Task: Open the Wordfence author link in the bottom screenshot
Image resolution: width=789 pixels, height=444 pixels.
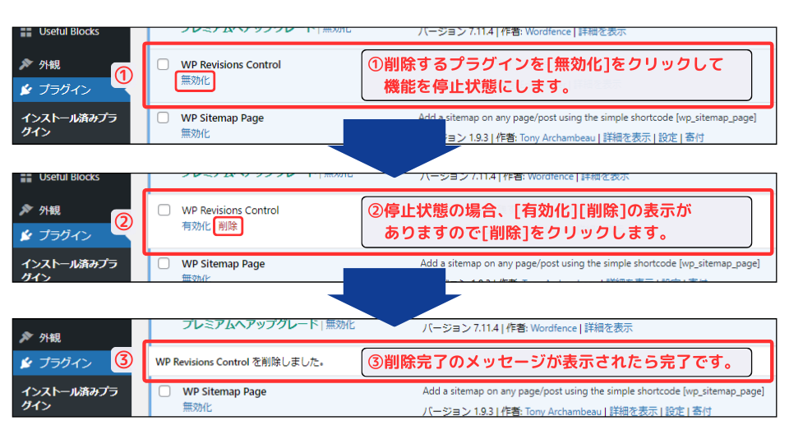Action: pos(553,328)
